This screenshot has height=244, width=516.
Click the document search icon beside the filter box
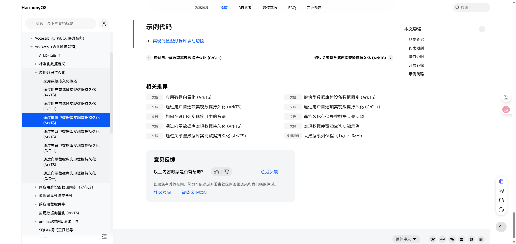pos(104,24)
